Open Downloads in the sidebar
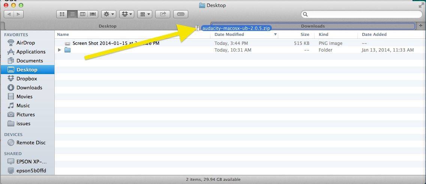426x184 pixels. tap(29, 88)
